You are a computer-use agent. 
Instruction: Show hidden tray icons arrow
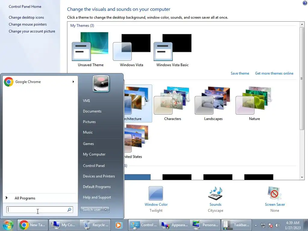256,225
